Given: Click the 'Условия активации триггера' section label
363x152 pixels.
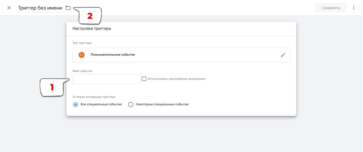Looking at the screenshot, I should point(94,97).
